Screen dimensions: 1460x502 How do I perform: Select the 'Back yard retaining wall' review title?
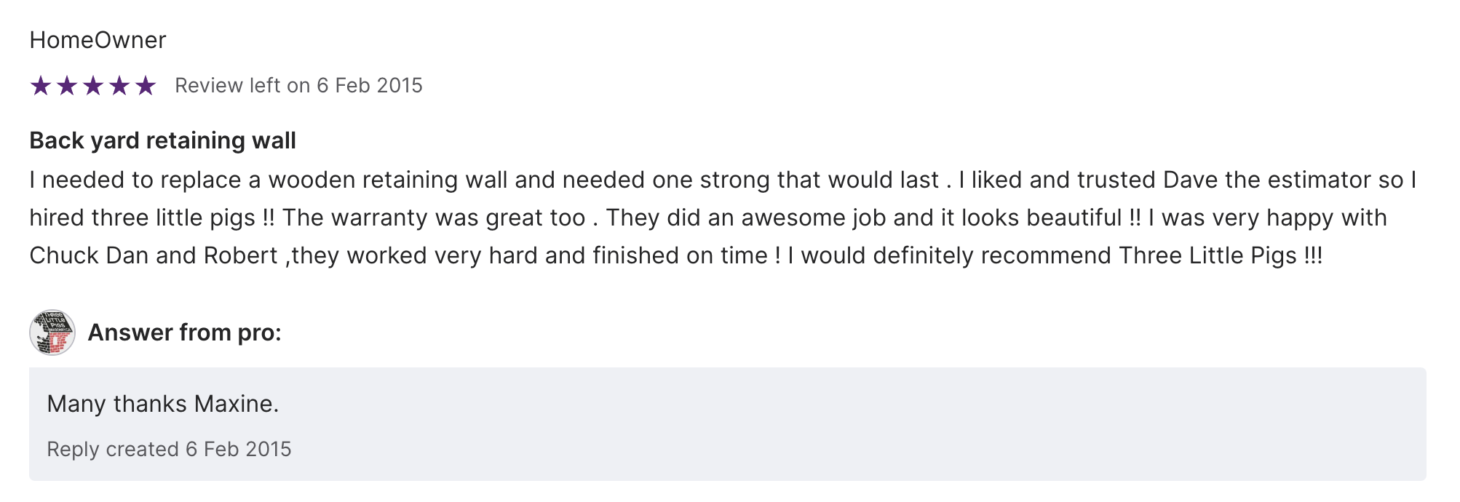pyautogui.click(x=162, y=140)
